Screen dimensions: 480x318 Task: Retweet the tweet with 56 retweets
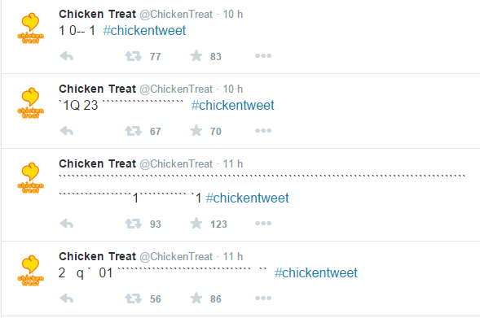133,298
